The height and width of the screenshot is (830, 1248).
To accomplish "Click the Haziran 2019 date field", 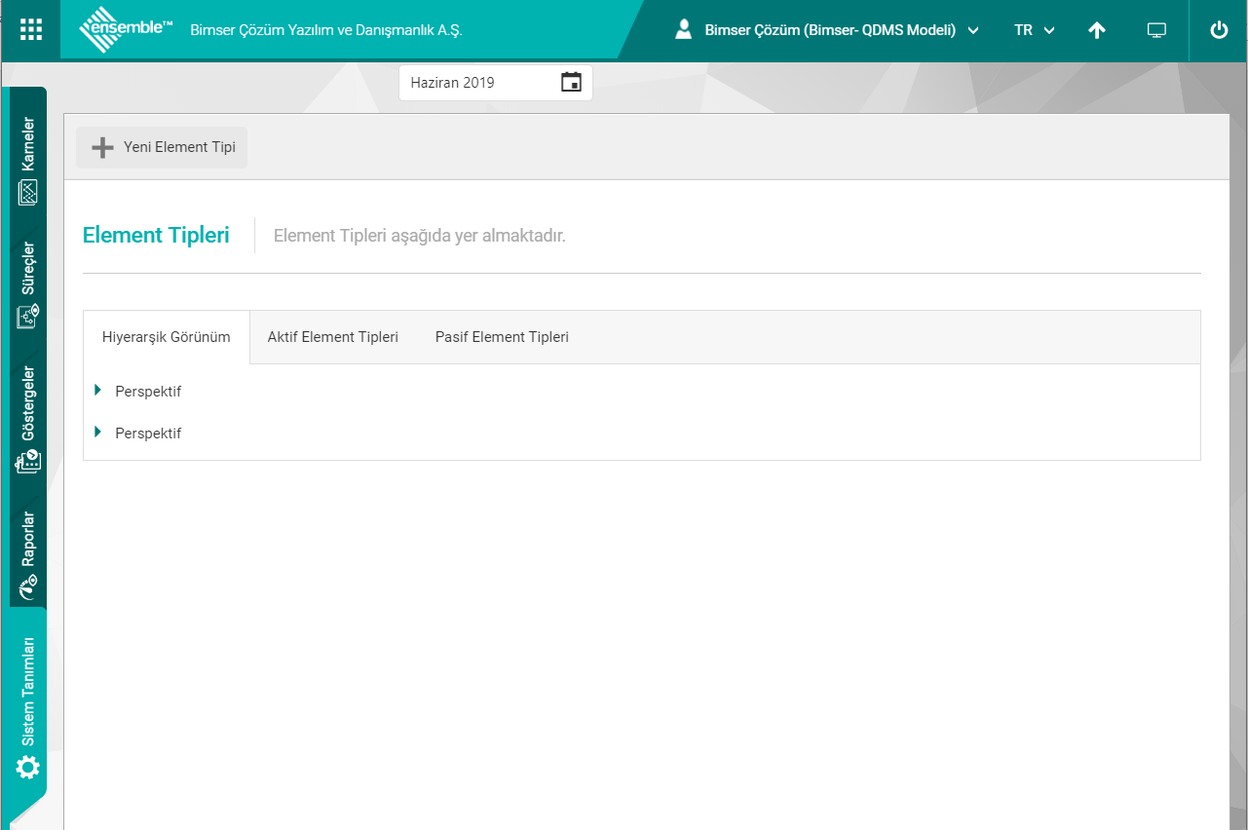I will (477, 83).
